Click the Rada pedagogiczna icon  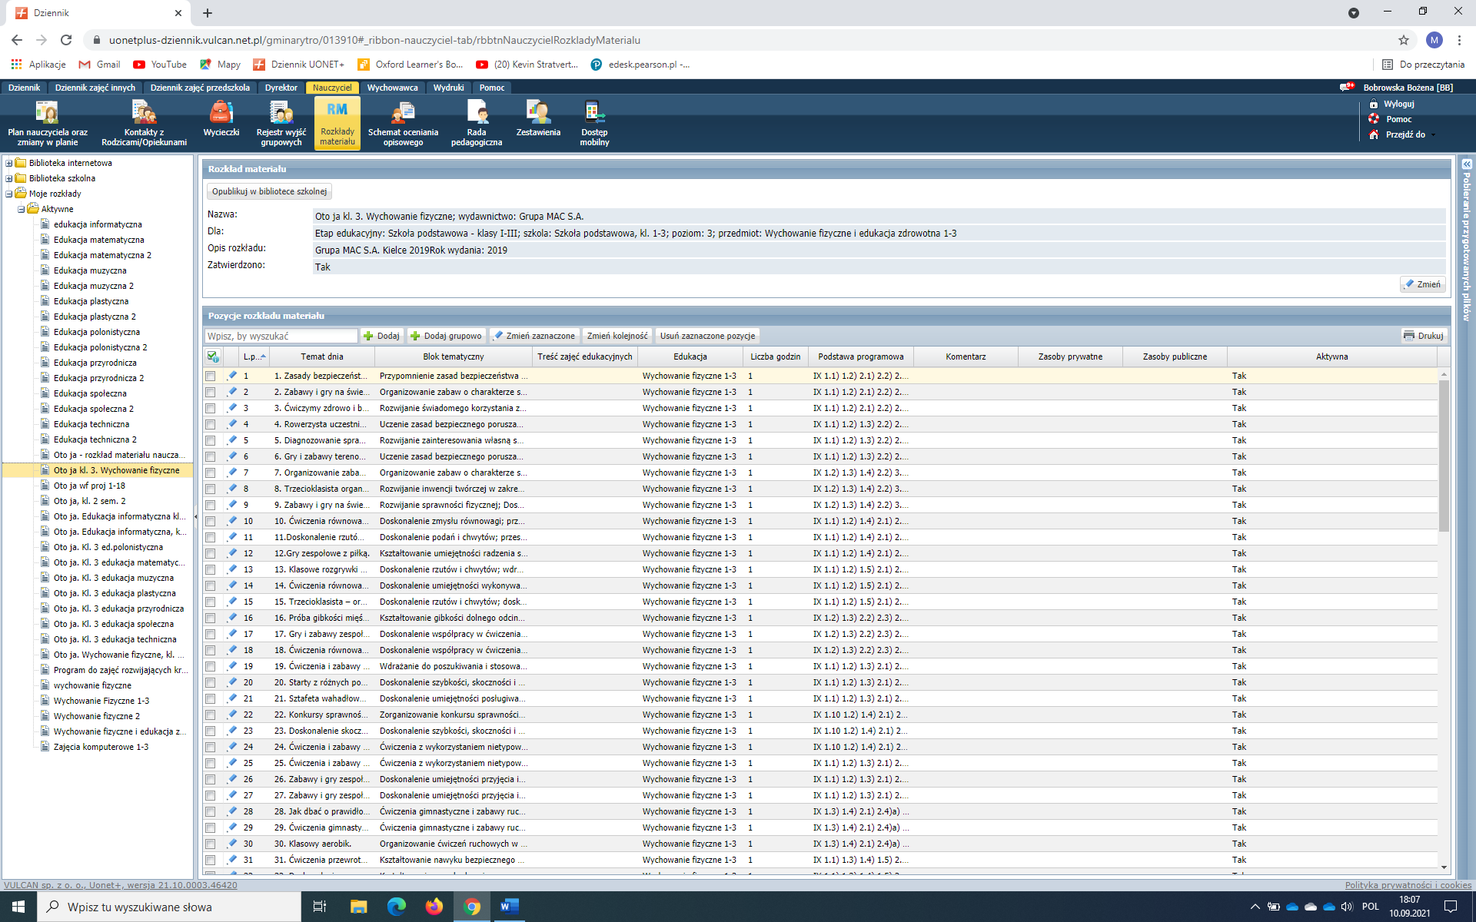pyautogui.click(x=476, y=121)
